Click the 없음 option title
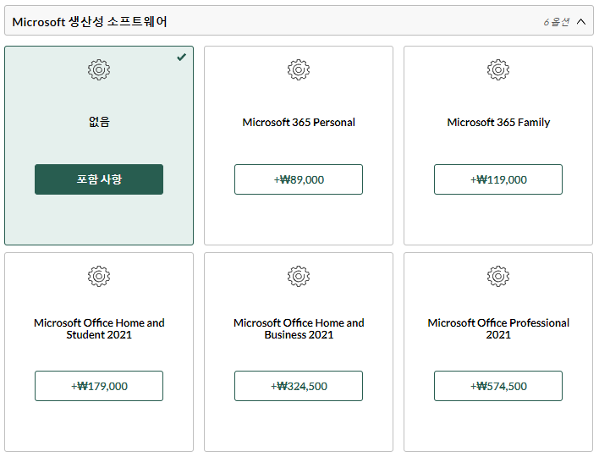 (99, 122)
